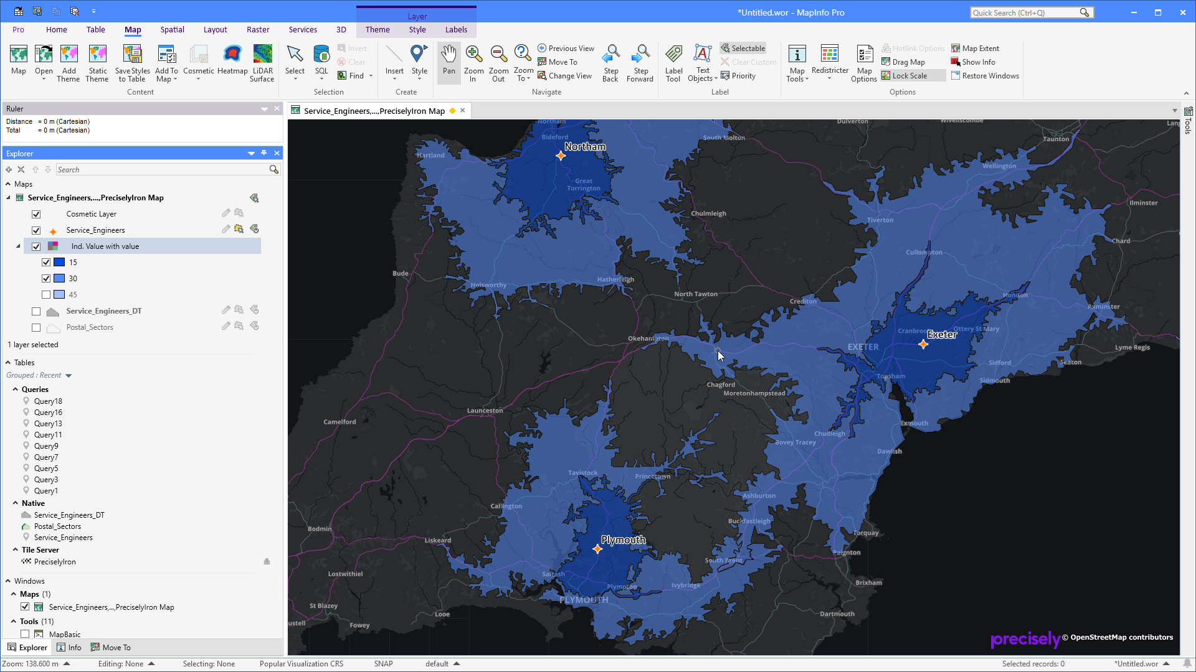Screen dimensions: 1196x672
Task: Open the Raster ribbon tab
Action: coord(258,29)
